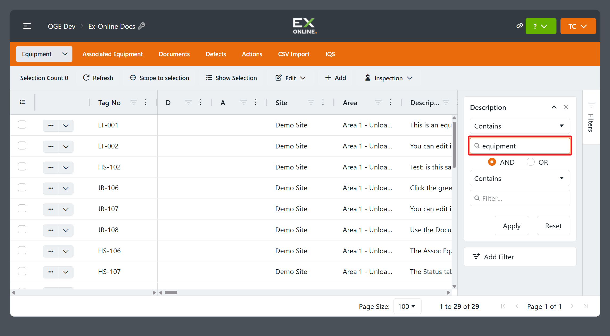Open the Associated Equipment tab
The width and height of the screenshot is (610, 336).
click(x=113, y=54)
